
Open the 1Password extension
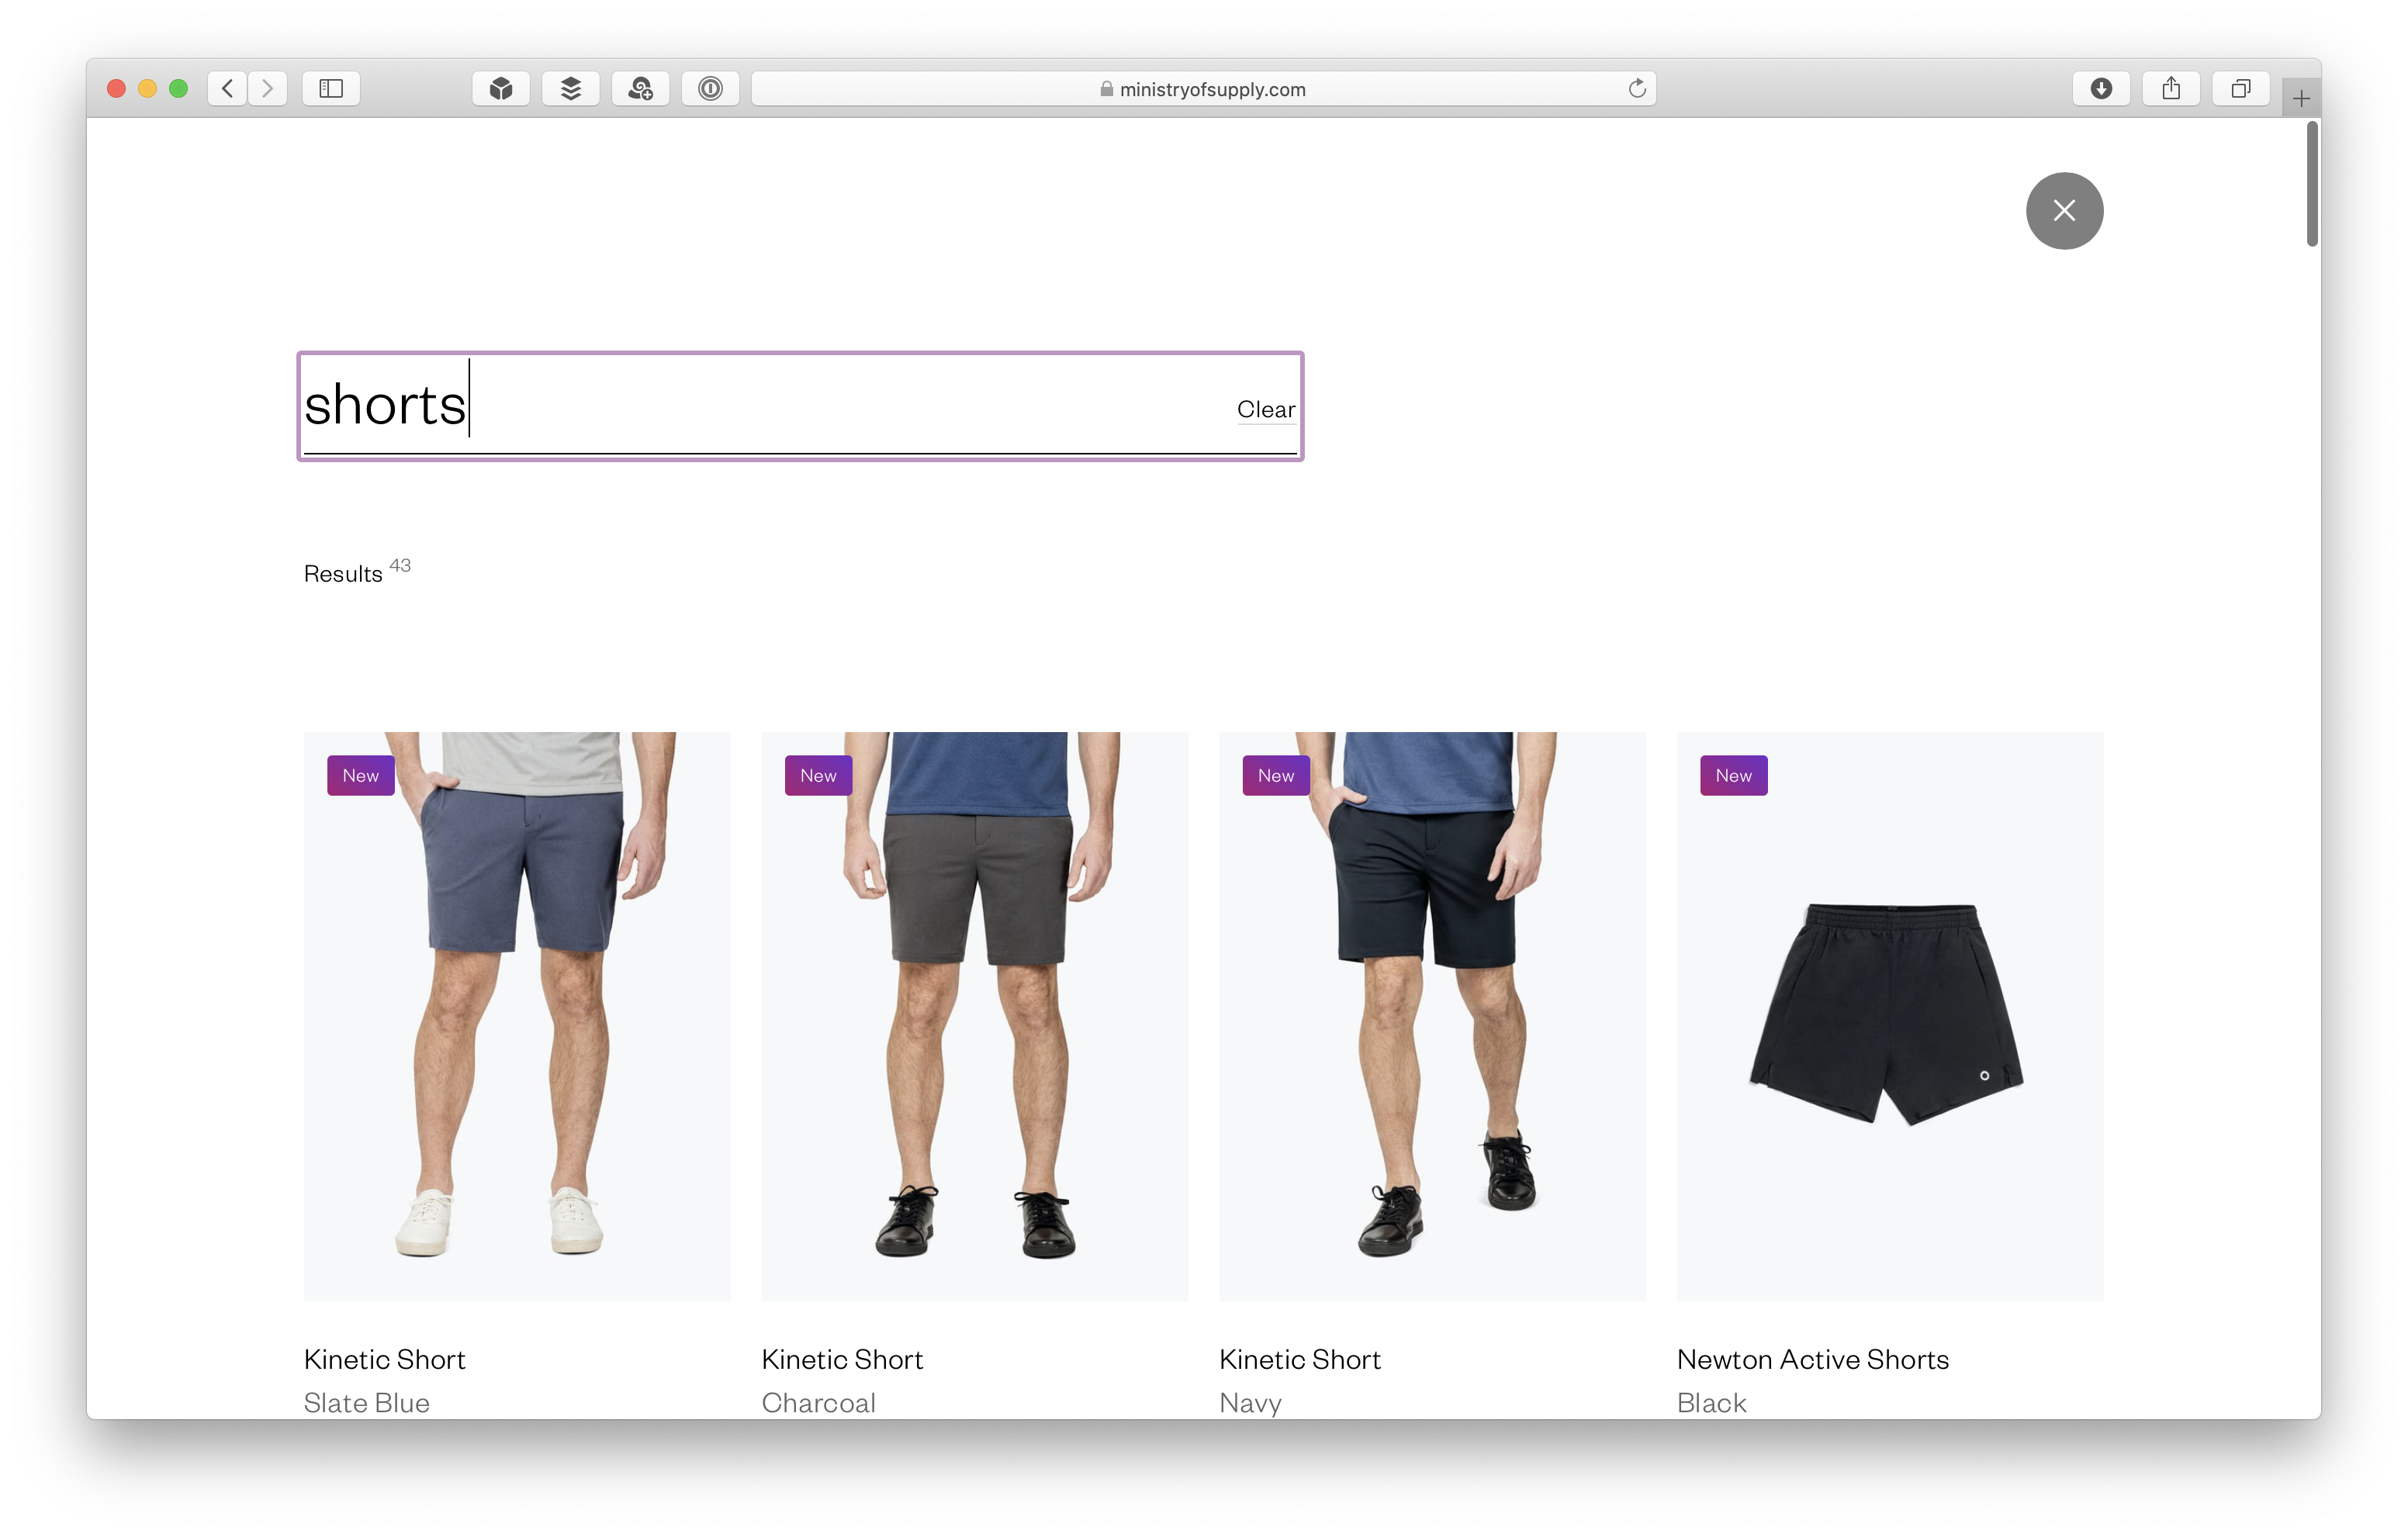coord(711,89)
